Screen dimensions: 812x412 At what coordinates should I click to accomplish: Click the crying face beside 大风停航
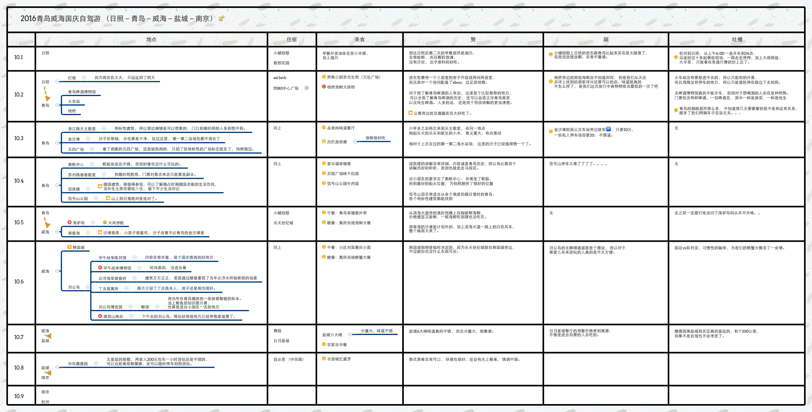click(105, 223)
